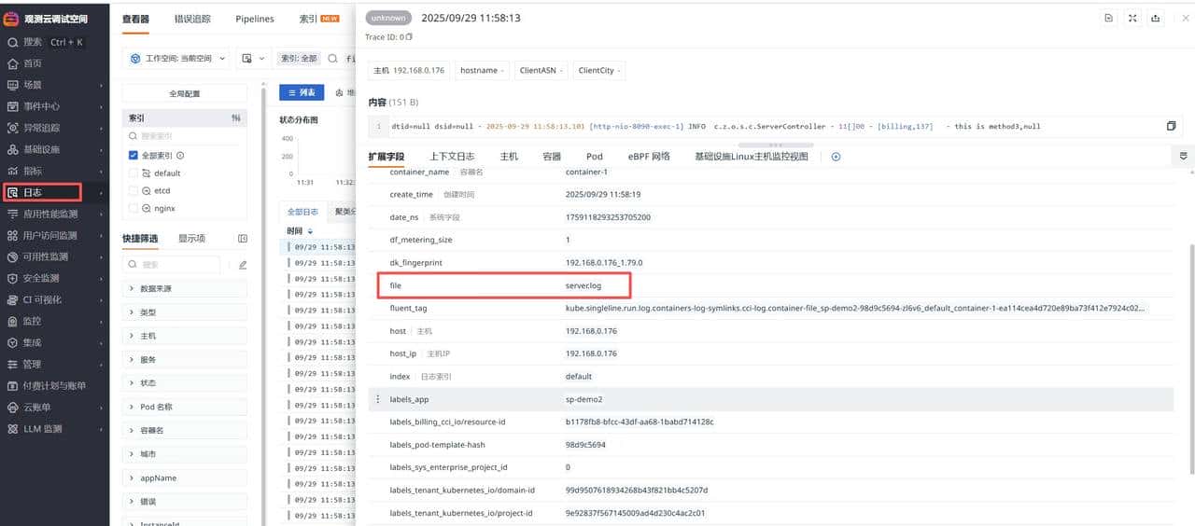1195x526 pixels.
Task: Check the nginx index checkbox
Action: coord(134,208)
